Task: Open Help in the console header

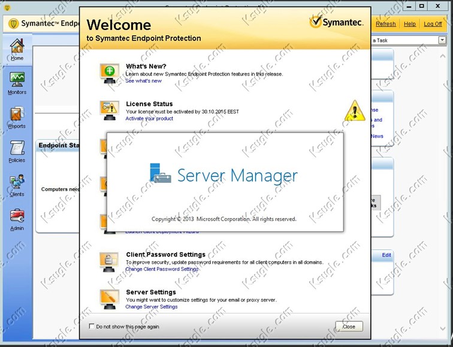Action: tap(410, 24)
